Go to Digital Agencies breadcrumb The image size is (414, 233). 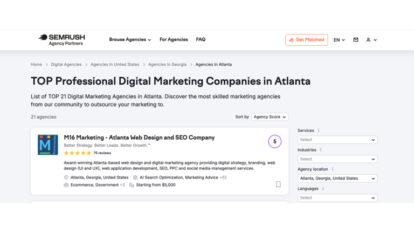pos(66,65)
